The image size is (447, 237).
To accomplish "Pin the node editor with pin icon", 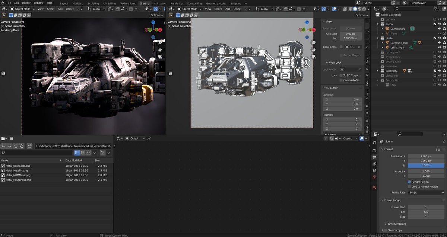I will pos(149,138).
